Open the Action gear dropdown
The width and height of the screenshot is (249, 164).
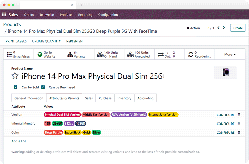[x=193, y=28]
